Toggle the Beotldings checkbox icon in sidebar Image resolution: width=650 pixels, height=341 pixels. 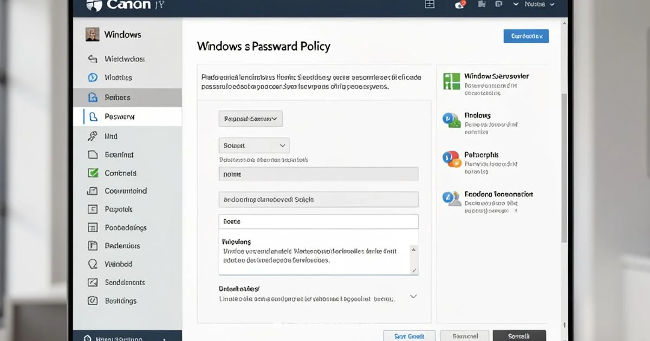point(93,300)
